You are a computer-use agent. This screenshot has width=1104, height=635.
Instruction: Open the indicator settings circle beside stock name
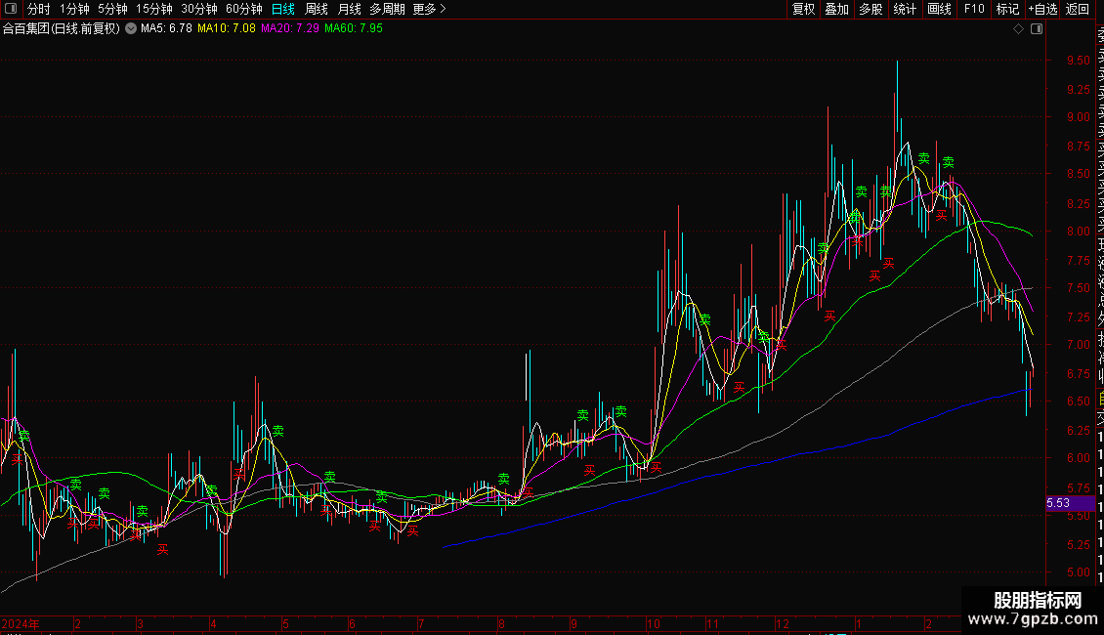click(x=131, y=28)
